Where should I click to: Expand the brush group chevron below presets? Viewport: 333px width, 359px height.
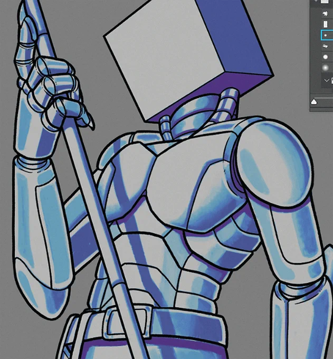pyautogui.click(x=327, y=80)
